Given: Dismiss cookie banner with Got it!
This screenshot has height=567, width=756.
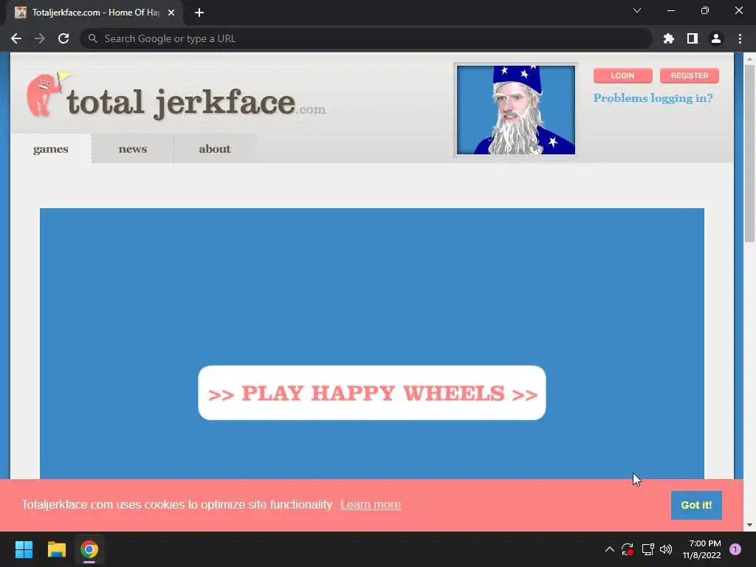Looking at the screenshot, I should point(696,505).
